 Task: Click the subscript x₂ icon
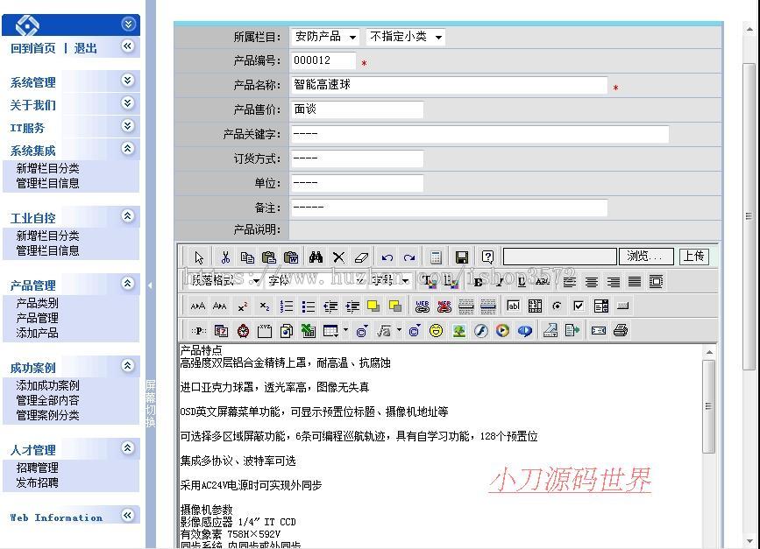pos(265,306)
